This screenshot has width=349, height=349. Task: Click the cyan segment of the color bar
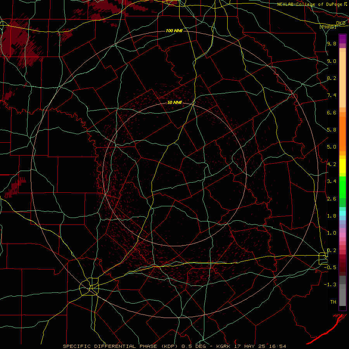[x=342, y=213]
